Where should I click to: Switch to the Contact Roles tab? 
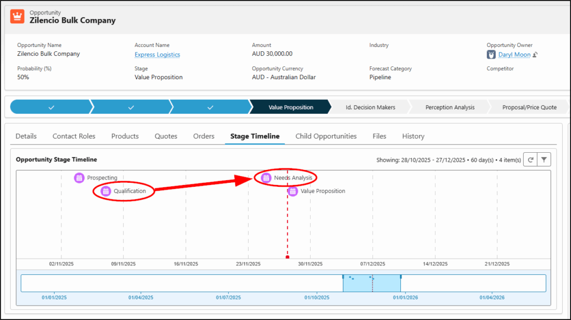pos(74,136)
